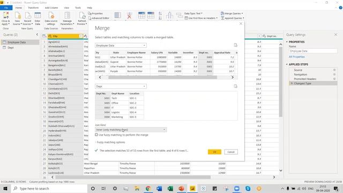This screenshot has width=343, height=193.
Task: Click the sort ascending icon
Action: 160,13
